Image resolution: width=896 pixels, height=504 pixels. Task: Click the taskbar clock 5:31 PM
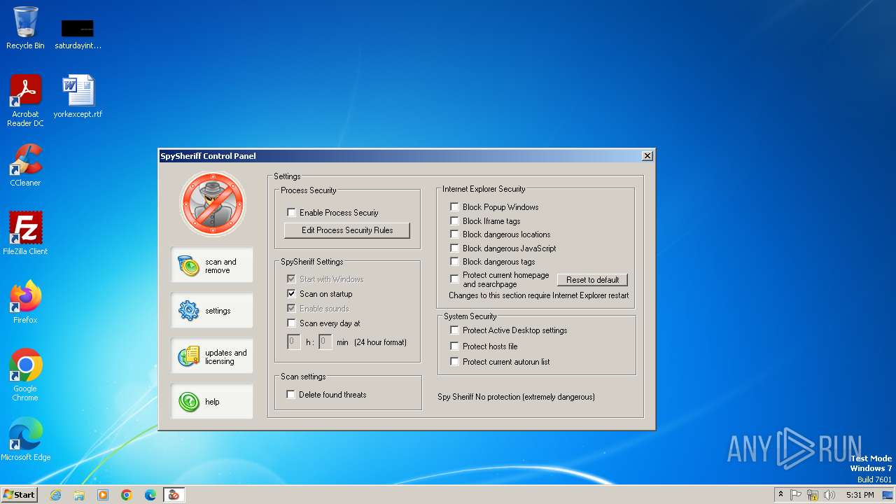coord(860,495)
